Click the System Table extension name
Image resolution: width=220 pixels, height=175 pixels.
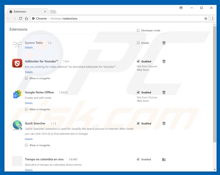(x=34, y=43)
